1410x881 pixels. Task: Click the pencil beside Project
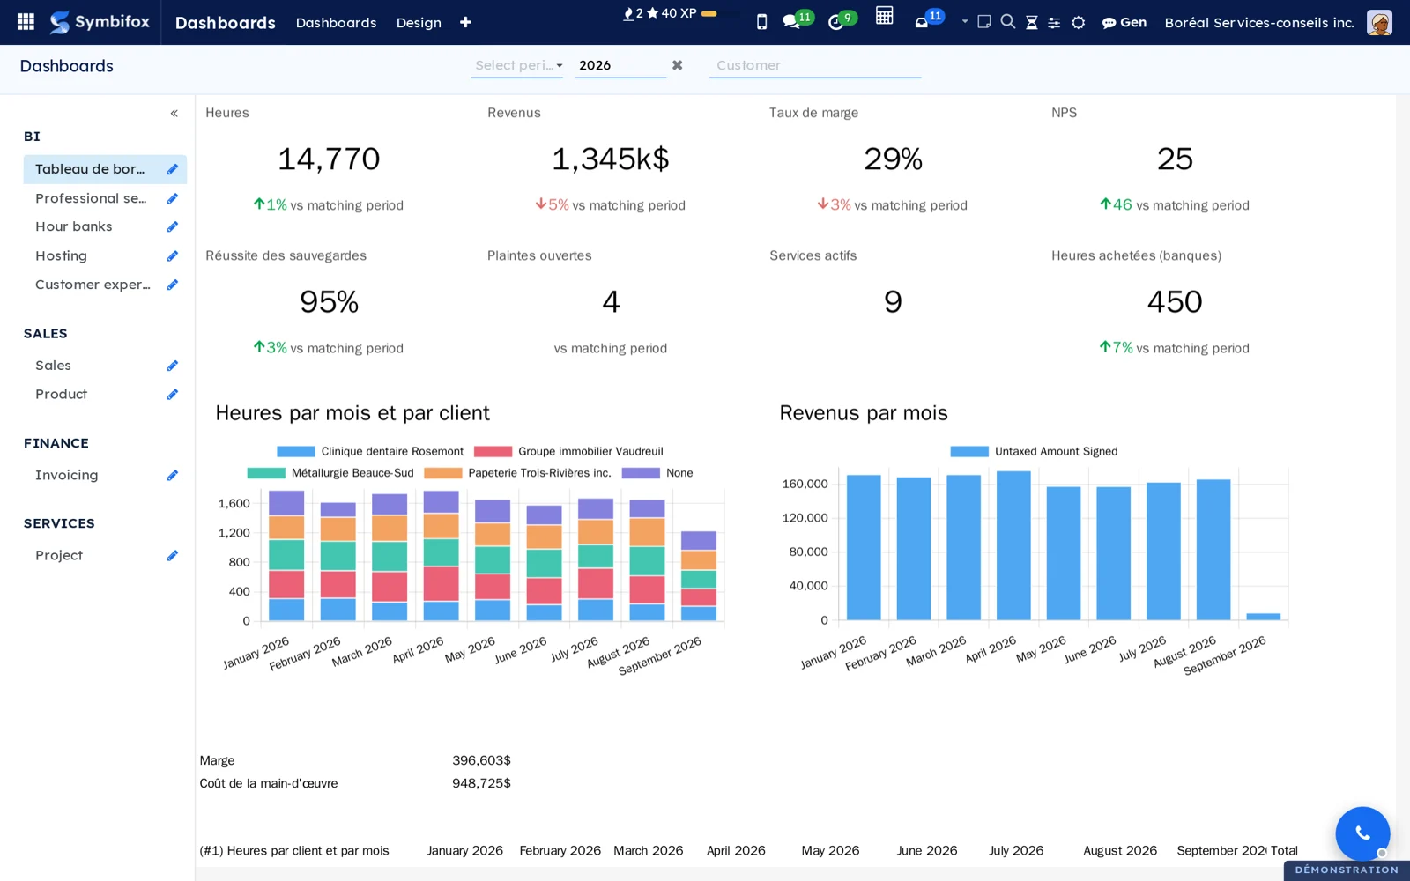(x=173, y=555)
